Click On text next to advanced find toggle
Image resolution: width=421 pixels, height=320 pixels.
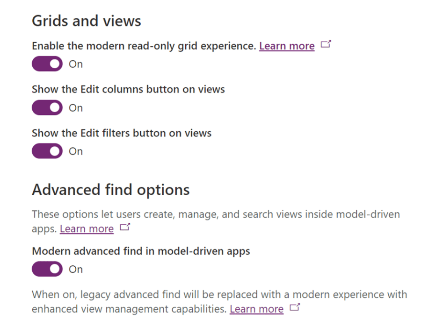(75, 270)
